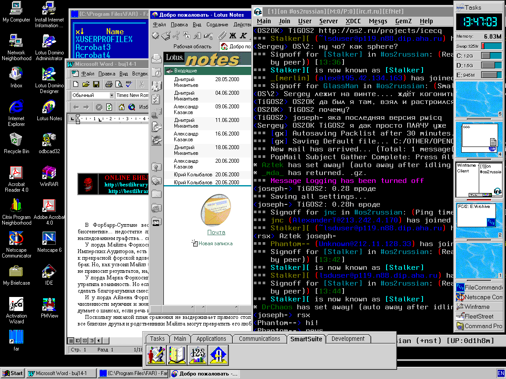Expand the Обычный style dropdown in Word
The image size is (506, 379).
112,95
